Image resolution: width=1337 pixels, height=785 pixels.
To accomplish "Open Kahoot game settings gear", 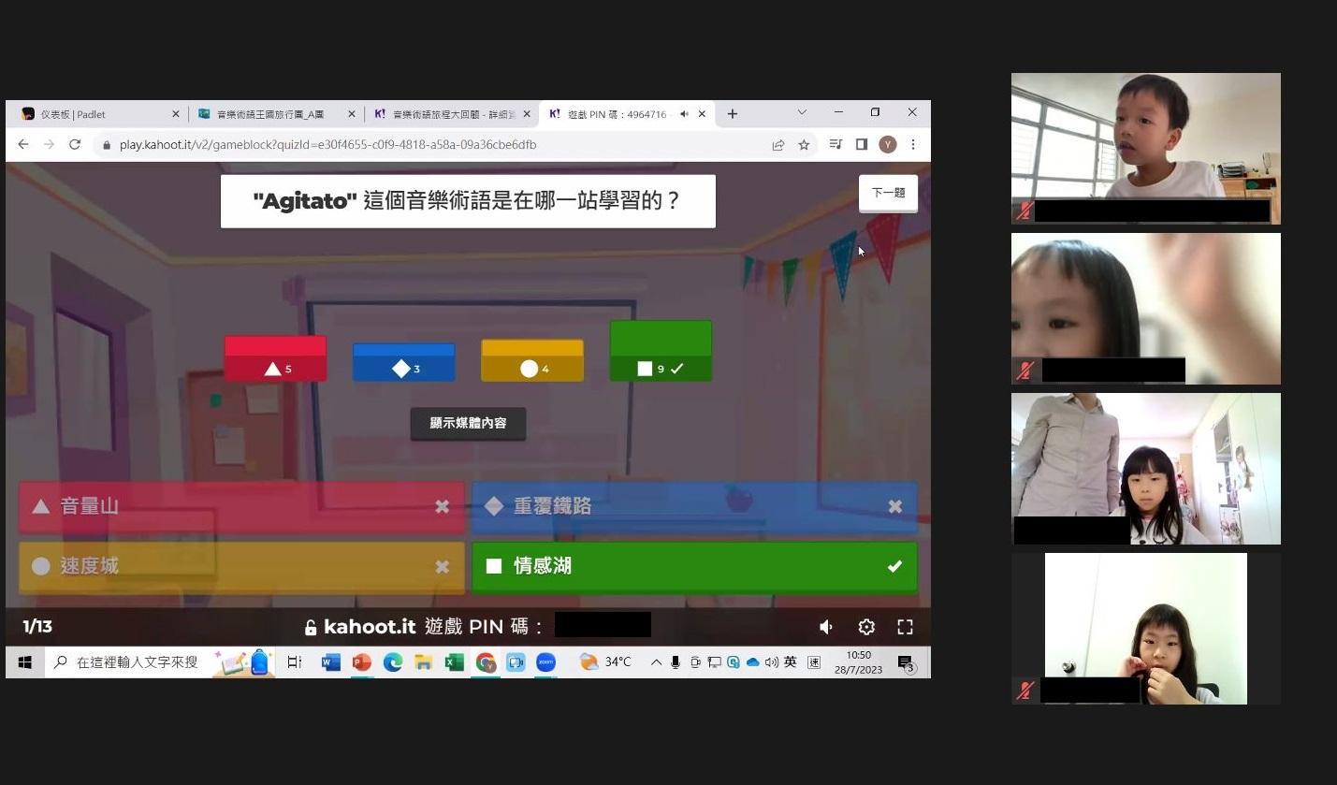I will pos(866,627).
